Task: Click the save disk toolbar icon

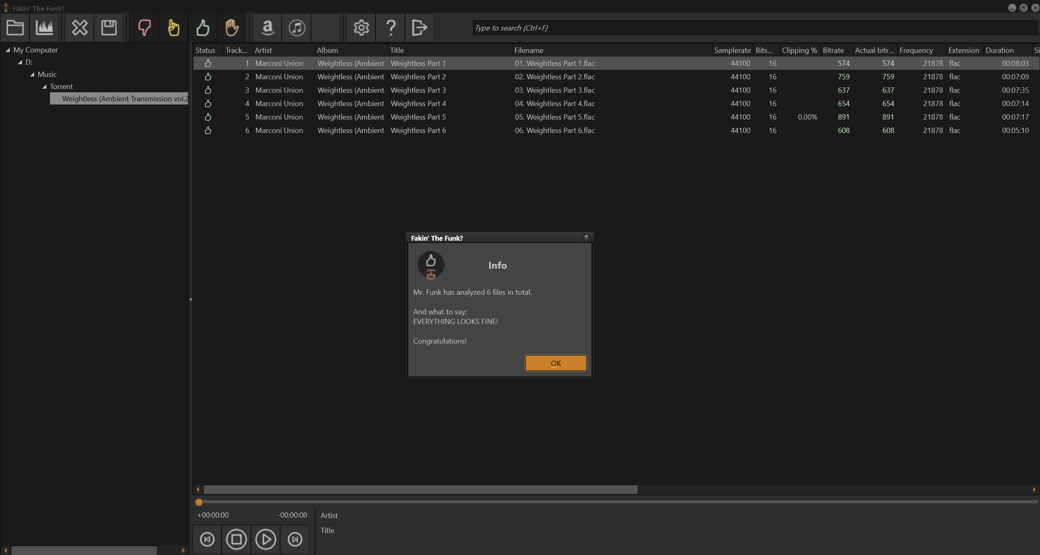Action: tap(109, 28)
